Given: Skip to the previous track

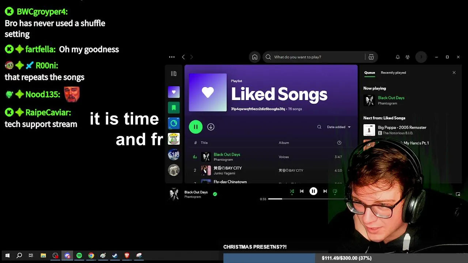Looking at the screenshot, I should coord(302,191).
